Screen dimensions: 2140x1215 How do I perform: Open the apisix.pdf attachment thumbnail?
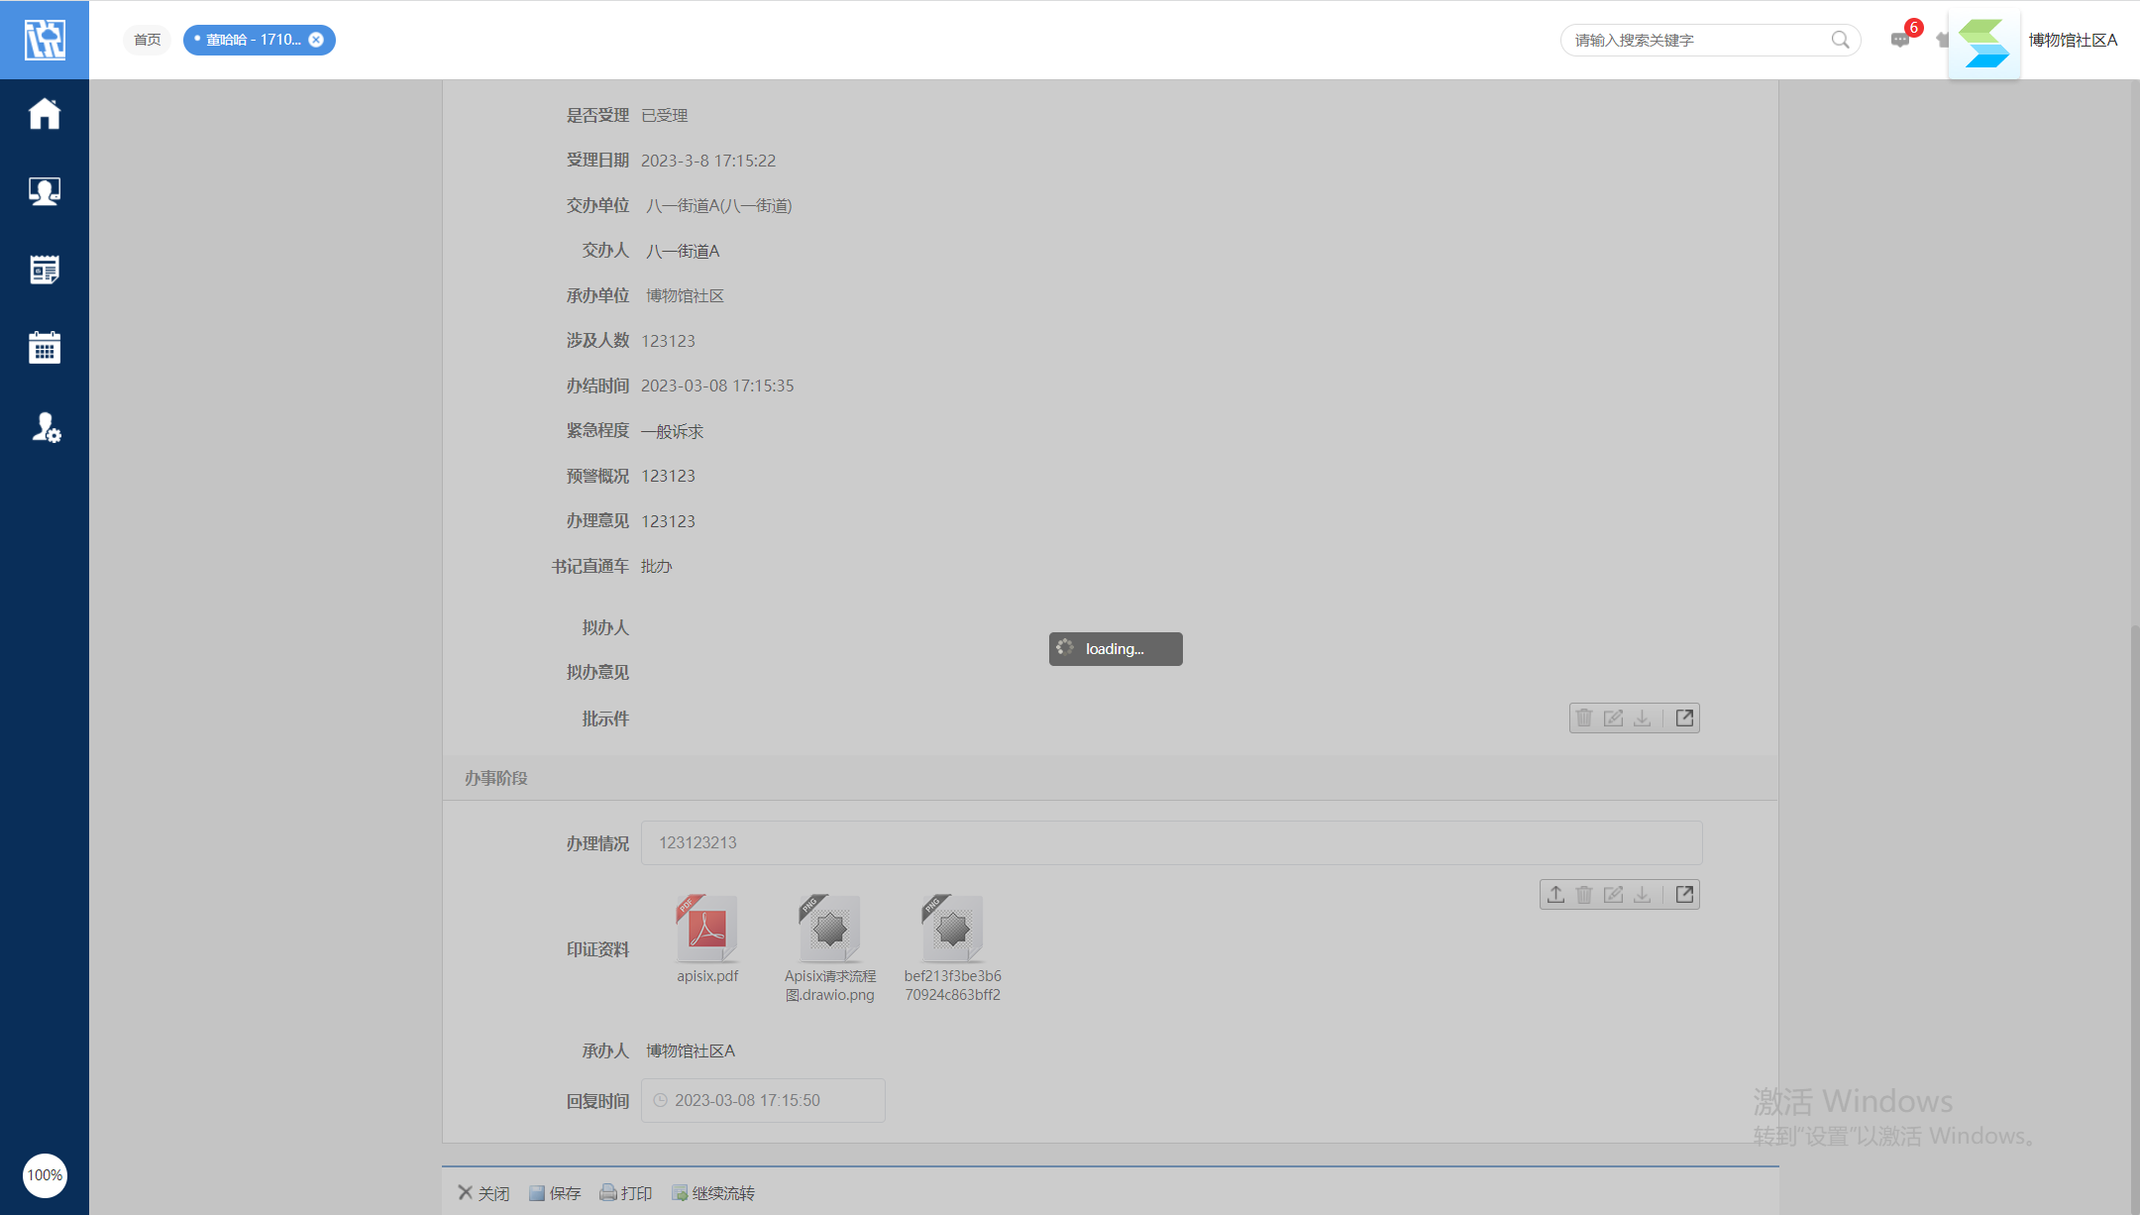point(707,930)
